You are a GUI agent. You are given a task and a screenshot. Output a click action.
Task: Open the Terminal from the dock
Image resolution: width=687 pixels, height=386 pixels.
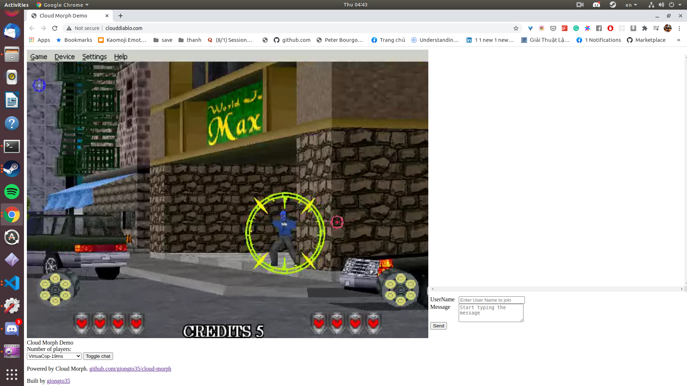tap(12, 146)
